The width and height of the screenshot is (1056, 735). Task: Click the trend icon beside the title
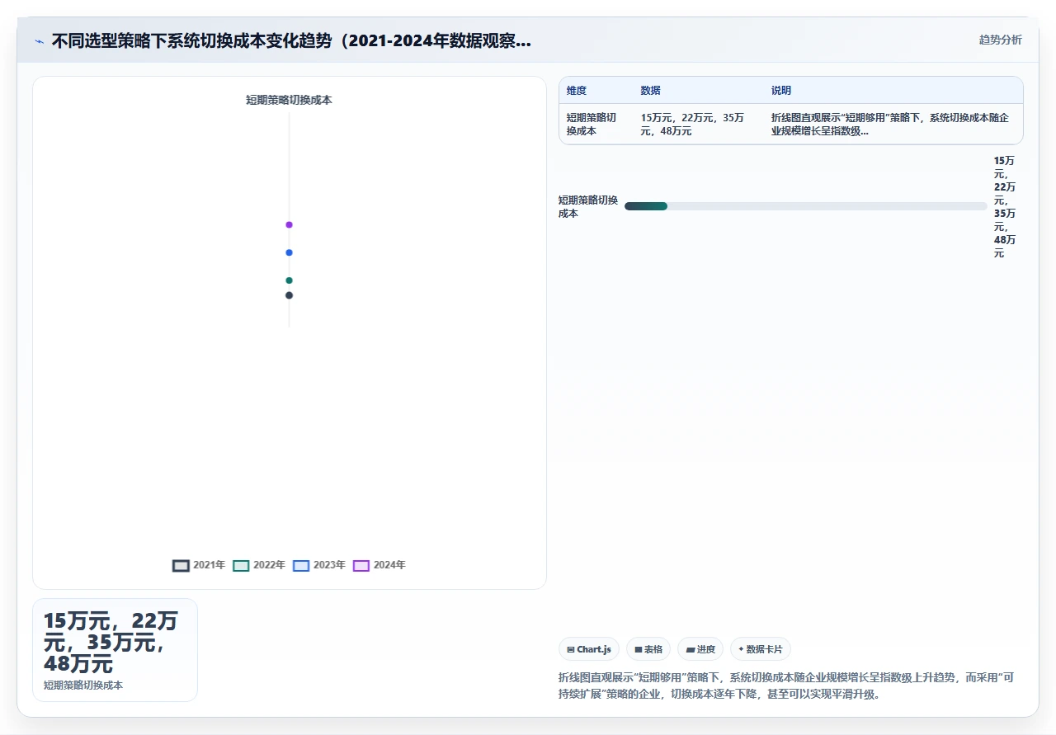[40, 40]
